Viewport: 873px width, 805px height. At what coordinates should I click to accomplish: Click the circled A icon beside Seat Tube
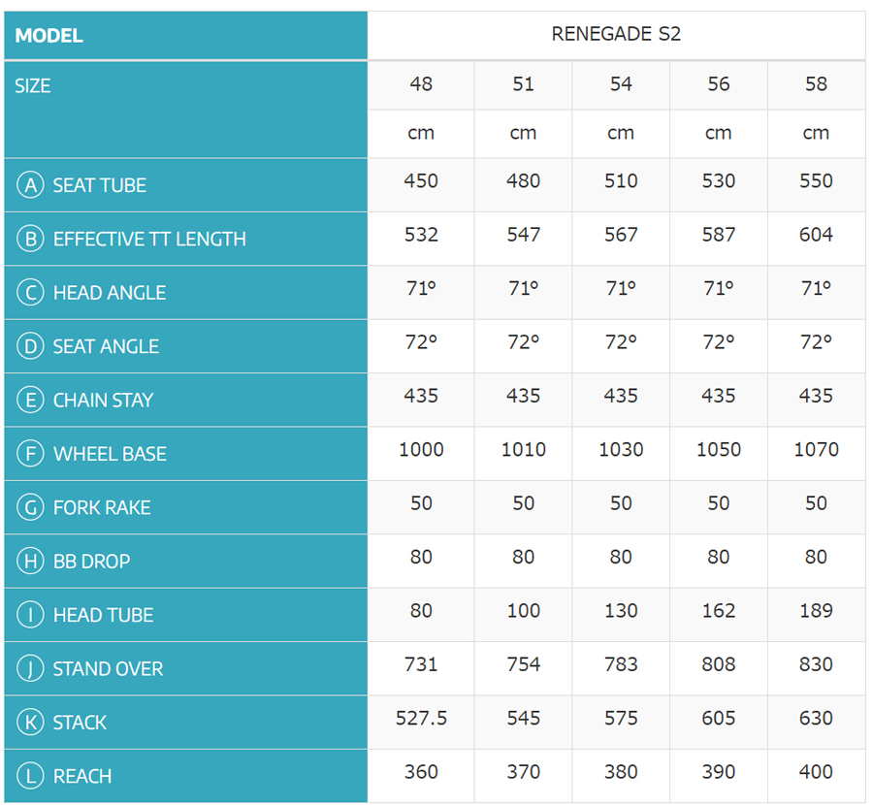point(31,185)
